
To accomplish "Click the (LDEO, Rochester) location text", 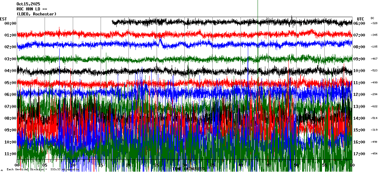I will pos(36,14).
